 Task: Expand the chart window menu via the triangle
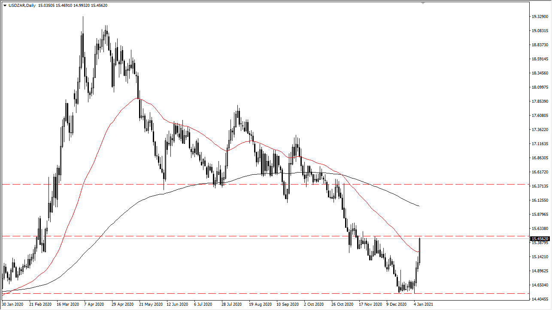coord(5,5)
